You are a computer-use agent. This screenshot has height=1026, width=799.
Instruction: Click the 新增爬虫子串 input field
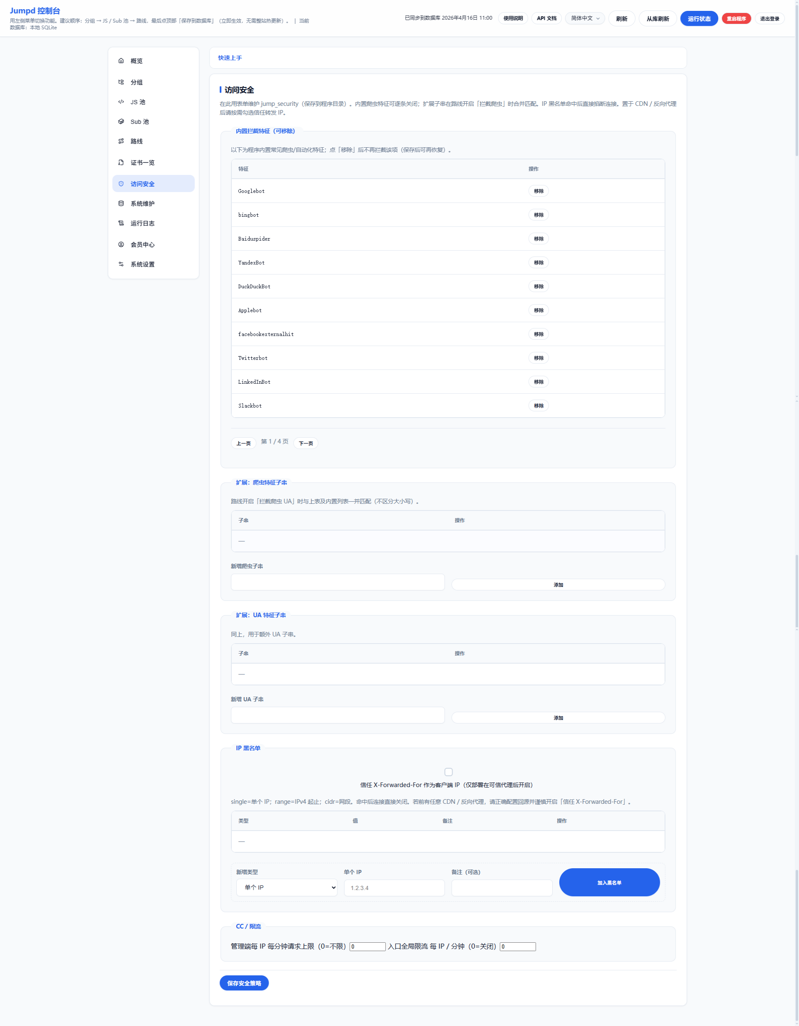[337, 582]
